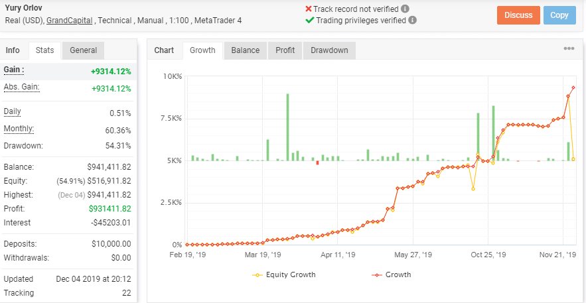This screenshot has width=586, height=303.
Task: Click the Monthly value 60.36%
Action: pyautogui.click(x=119, y=131)
